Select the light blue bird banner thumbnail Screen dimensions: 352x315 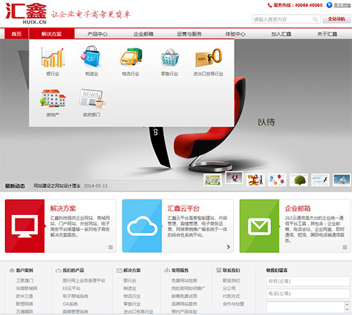[x=320, y=180]
